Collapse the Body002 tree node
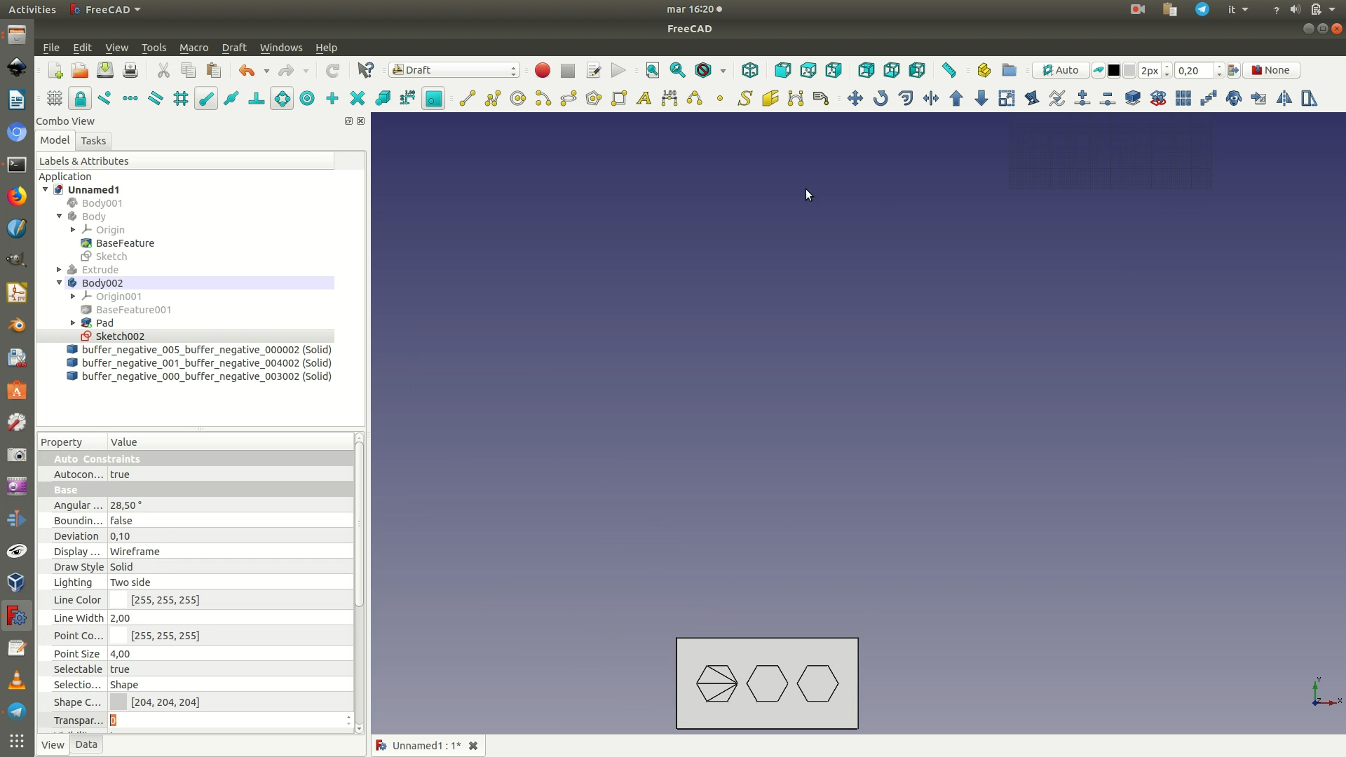The height and width of the screenshot is (757, 1346). pyautogui.click(x=60, y=283)
